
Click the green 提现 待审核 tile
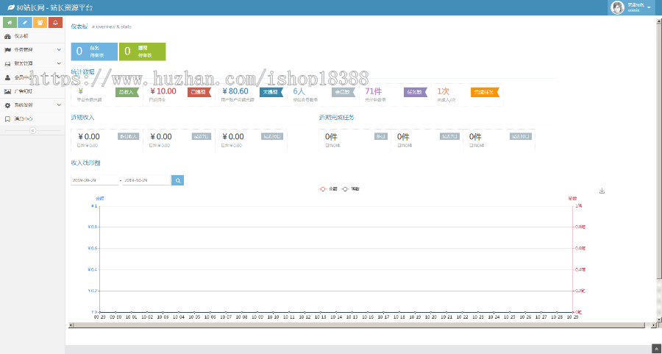(142, 52)
